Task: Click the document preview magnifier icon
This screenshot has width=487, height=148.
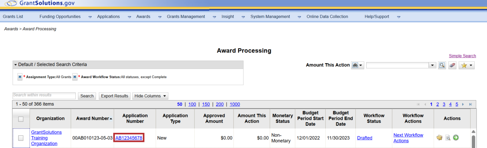Action: 448,138
